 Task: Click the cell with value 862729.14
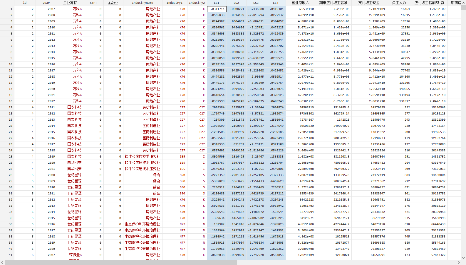pyautogui.click(x=333, y=114)
